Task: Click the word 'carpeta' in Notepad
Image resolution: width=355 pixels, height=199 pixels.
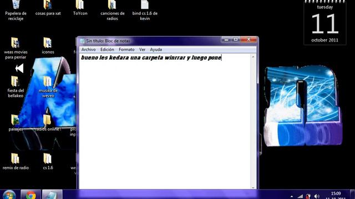Action: click(x=152, y=57)
